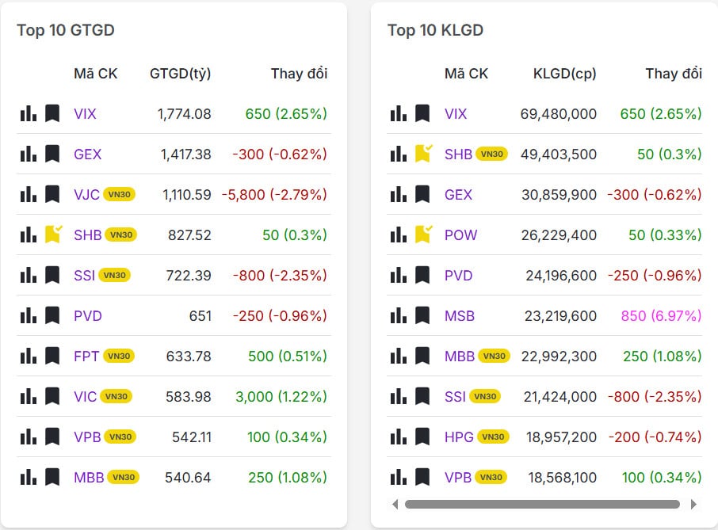Click the horizontal scrollbar under Top 10 KLGD
718x530 pixels.
coord(542,504)
